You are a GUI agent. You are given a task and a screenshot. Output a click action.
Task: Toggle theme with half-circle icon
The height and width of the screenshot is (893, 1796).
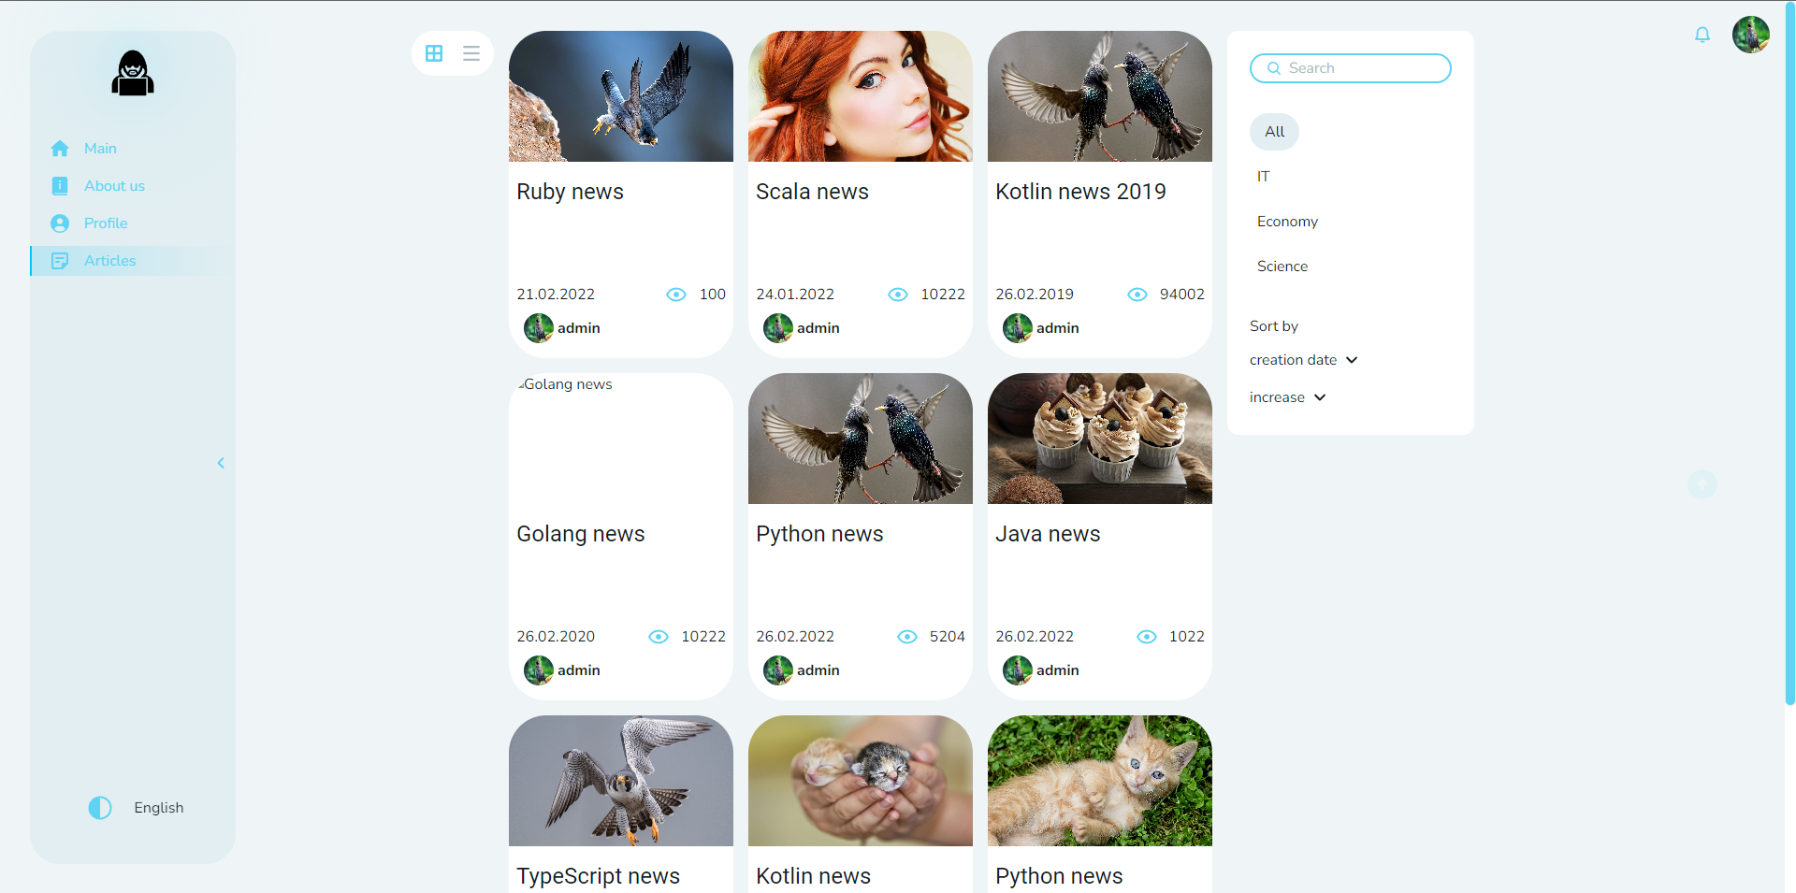[x=100, y=808]
